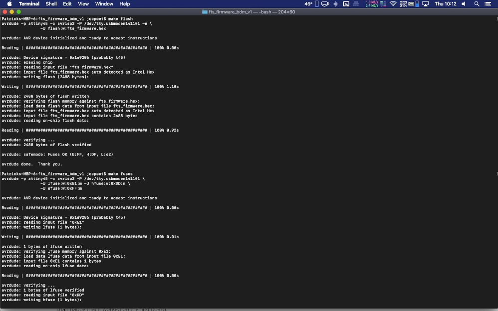The height and width of the screenshot is (311, 498).
Task: Click the green and pink bars activity icon
Action: pyautogui.click(x=383, y=4)
